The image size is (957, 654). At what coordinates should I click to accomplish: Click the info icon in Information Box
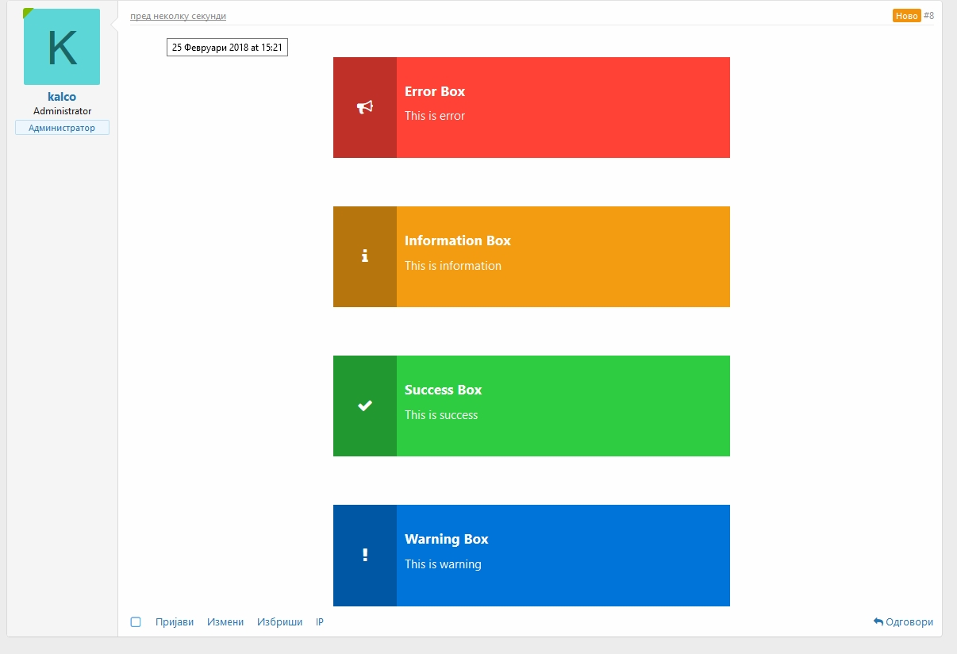pyautogui.click(x=365, y=256)
